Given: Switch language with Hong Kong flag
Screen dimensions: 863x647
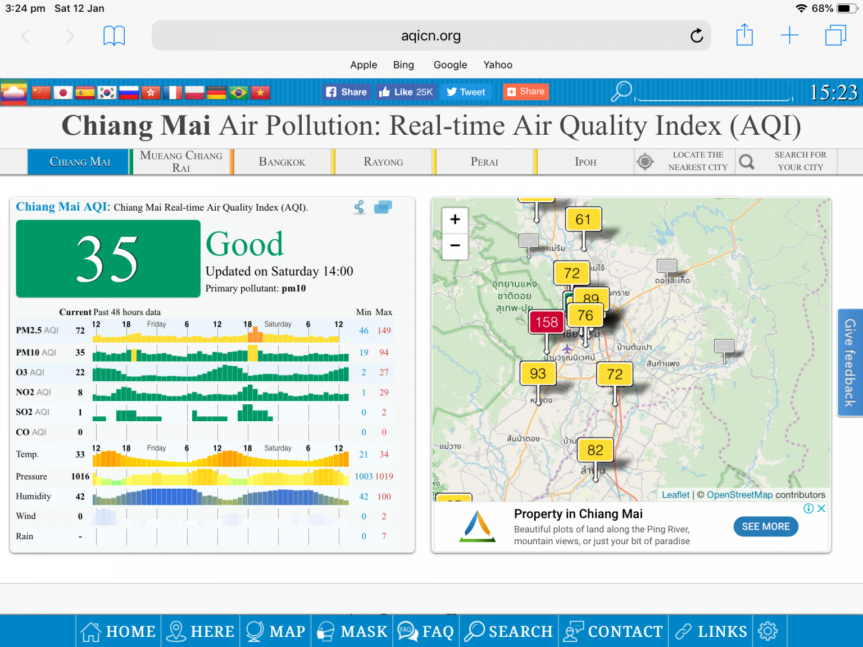Looking at the screenshot, I should [x=151, y=93].
